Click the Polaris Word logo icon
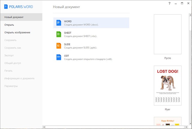Image resolution: width=192 pixels, height=129 pixels. pyautogui.click(x=6, y=7)
